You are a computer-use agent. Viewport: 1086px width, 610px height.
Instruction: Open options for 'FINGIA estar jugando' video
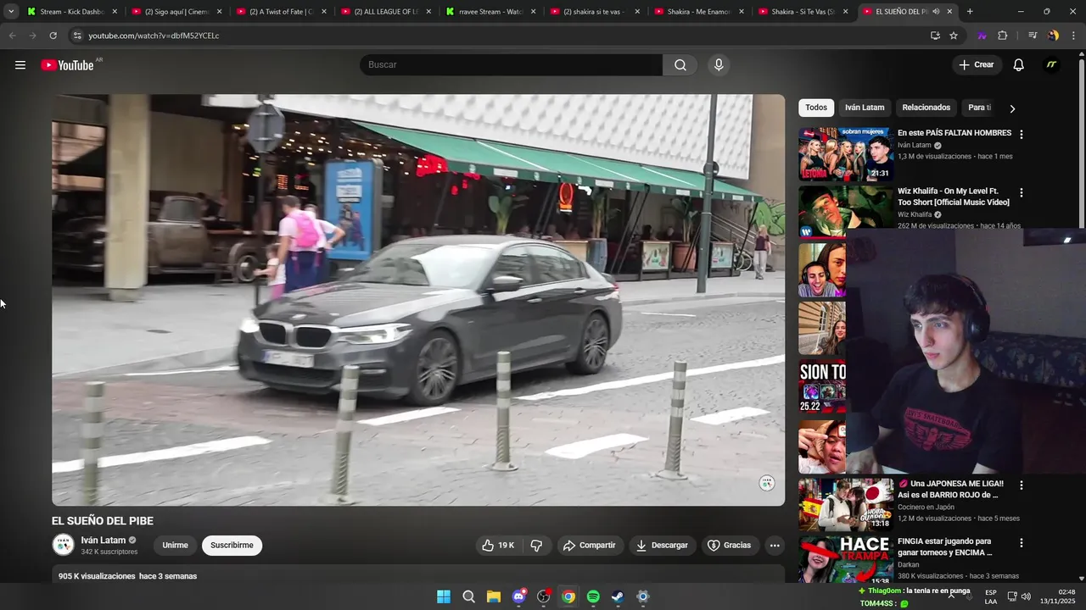(x=1021, y=542)
